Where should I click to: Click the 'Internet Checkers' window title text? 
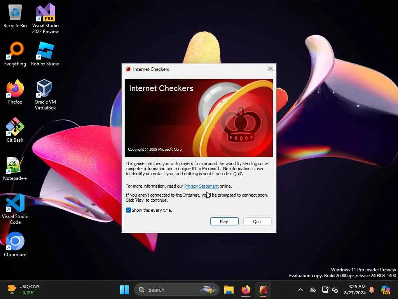tap(151, 69)
